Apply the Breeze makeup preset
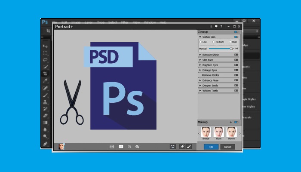The width and height of the screenshot is (301, 172). [206, 133]
